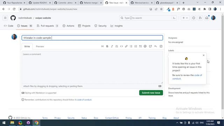Insert a quote block
224x126 pixels.
pyautogui.click(x=117, y=46)
